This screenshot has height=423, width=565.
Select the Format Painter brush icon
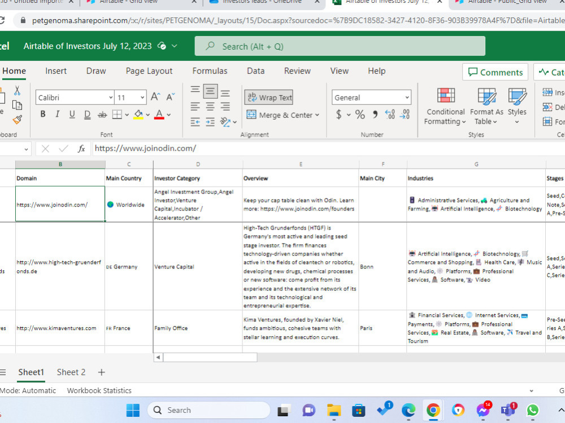(x=17, y=120)
